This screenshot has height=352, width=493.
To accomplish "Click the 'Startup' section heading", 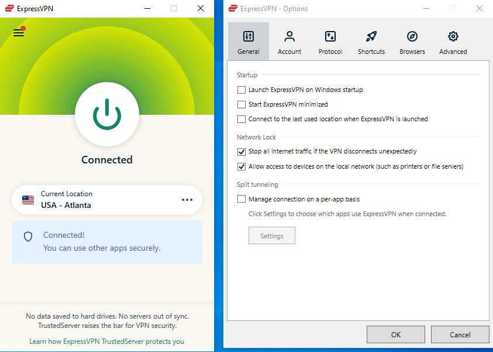I will 247,75.
